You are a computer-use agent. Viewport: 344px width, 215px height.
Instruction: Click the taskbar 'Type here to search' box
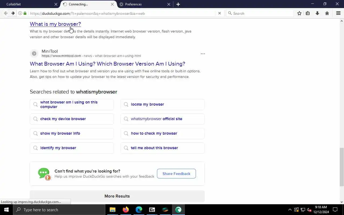[59, 210]
